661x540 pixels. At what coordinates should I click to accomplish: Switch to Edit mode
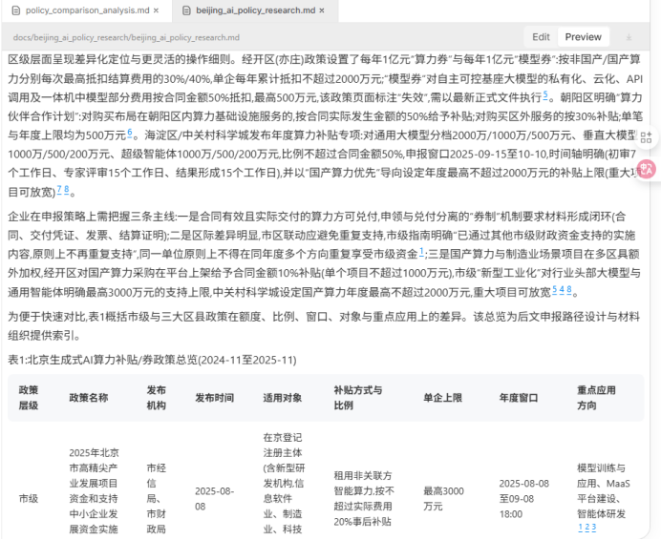click(541, 37)
